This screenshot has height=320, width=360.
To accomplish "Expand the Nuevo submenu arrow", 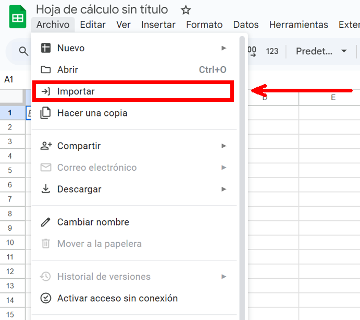I will pos(224,48).
